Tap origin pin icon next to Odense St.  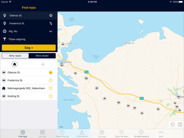[5, 15]
